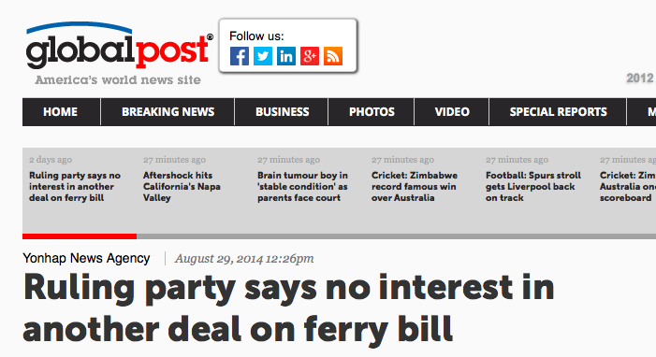Viewport: 656px width, 357px height.
Task: Click the Ruling party ferry bill ticker item
Action: (x=75, y=186)
